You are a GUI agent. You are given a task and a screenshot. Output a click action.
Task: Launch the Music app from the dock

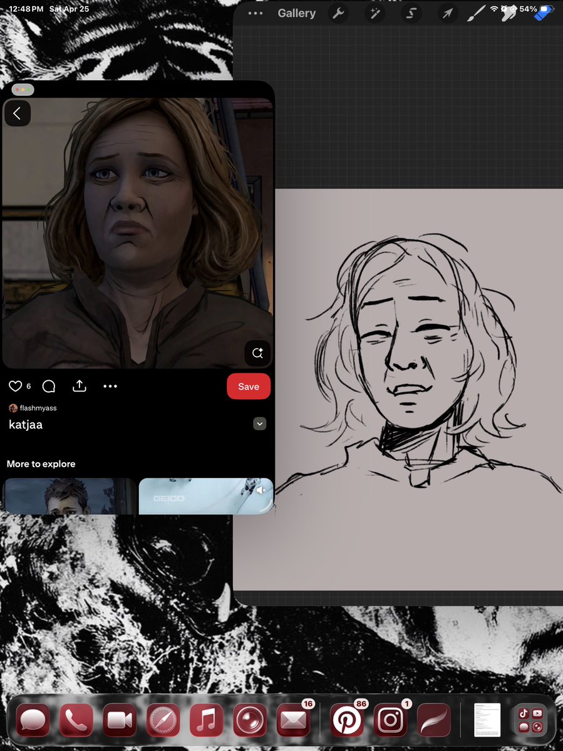click(x=206, y=720)
